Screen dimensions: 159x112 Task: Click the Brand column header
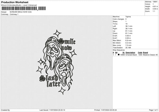point(145,53)
